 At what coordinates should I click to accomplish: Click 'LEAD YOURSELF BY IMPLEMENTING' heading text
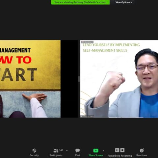[111, 45]
